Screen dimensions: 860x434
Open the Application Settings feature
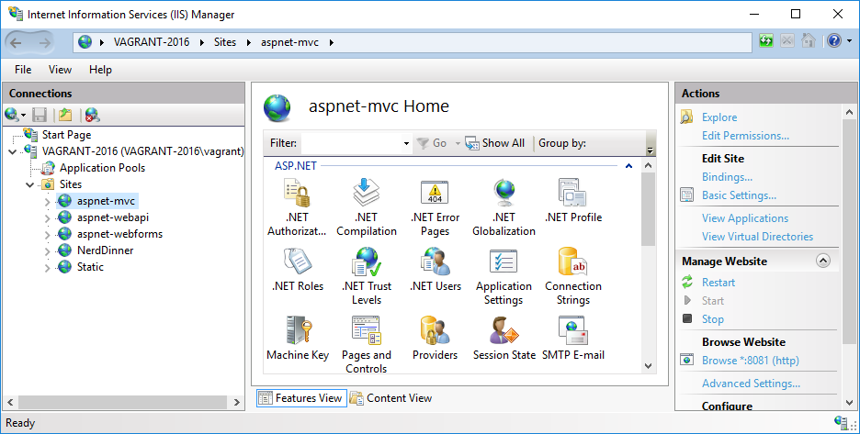click(x=504, y=276)
